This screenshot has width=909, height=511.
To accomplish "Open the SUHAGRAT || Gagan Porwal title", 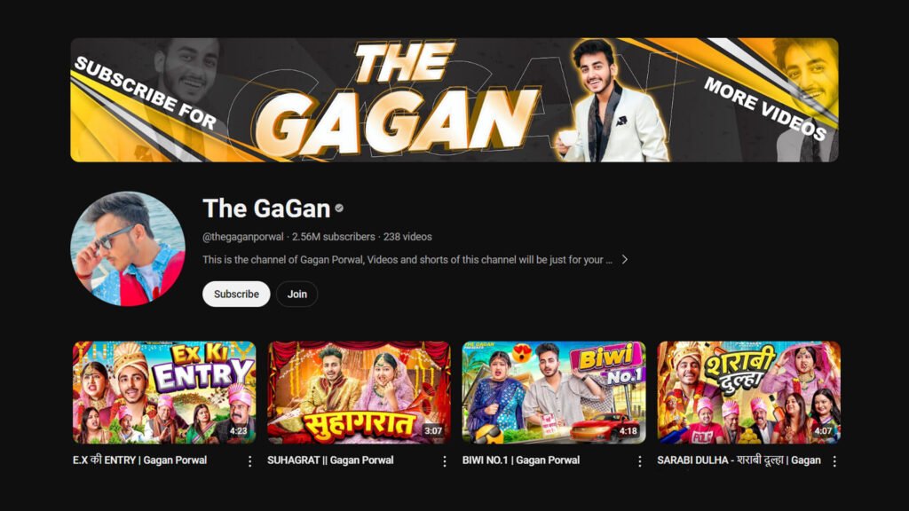I will click(330, 460).
